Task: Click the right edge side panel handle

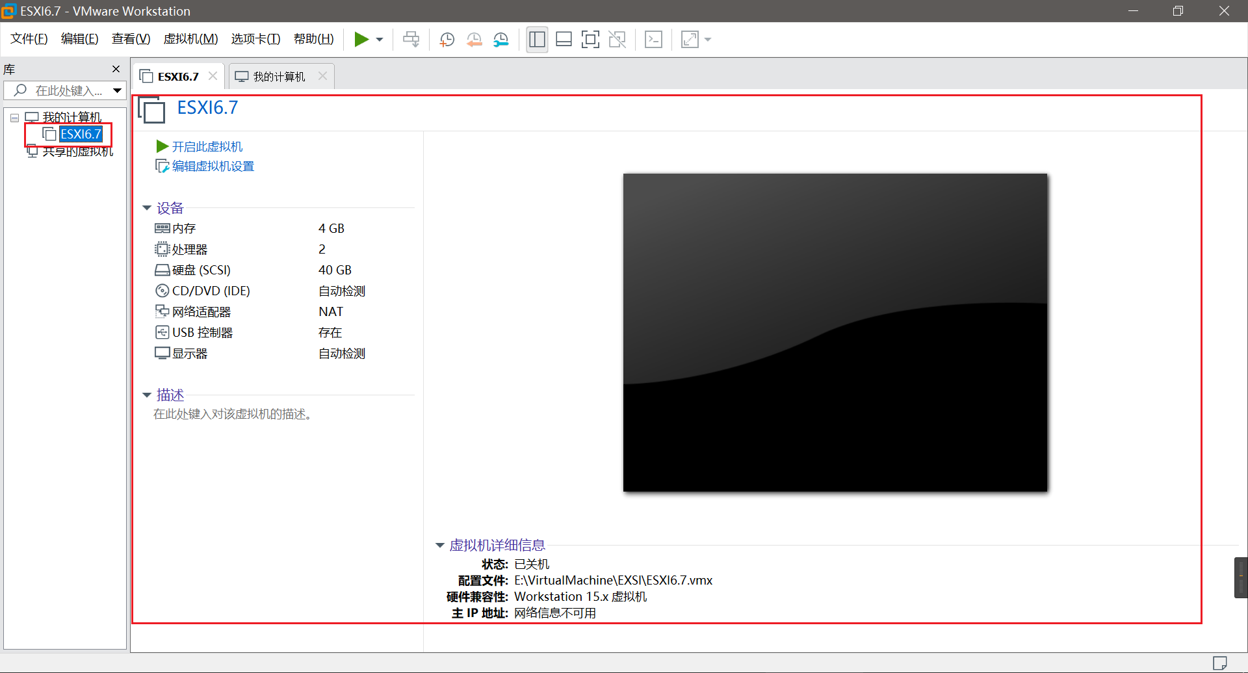Action: (1241, 577)
